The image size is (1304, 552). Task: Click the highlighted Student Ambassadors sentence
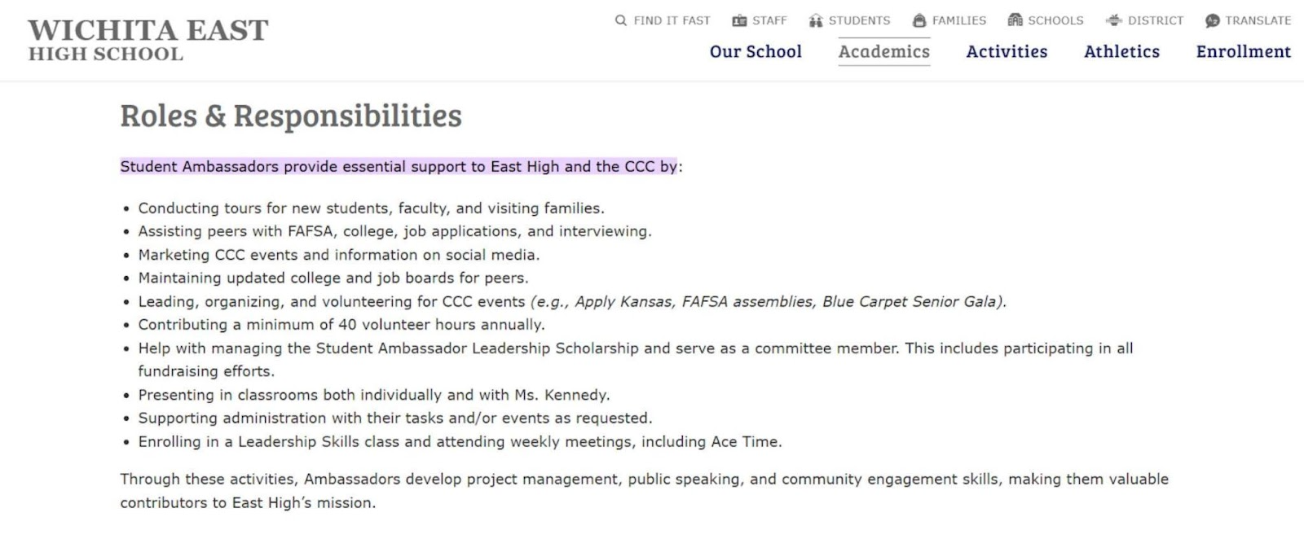point(399,166)
